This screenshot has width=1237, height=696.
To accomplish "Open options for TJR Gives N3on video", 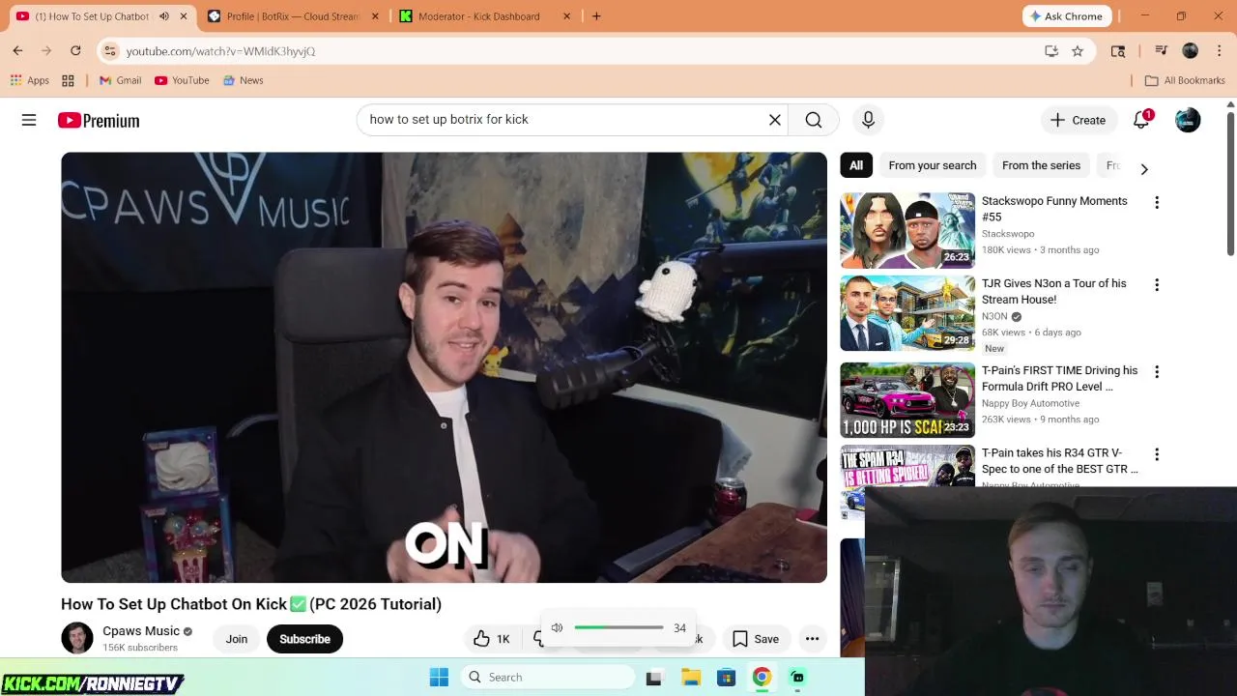I will (1157, 285).
